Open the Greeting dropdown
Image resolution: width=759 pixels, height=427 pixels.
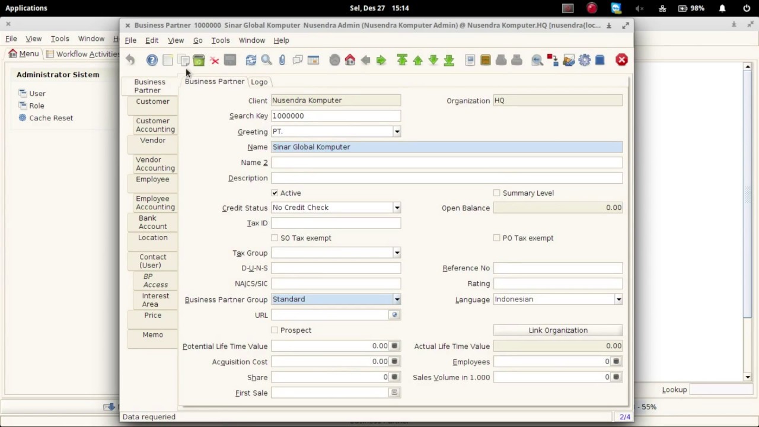point(397,132)
